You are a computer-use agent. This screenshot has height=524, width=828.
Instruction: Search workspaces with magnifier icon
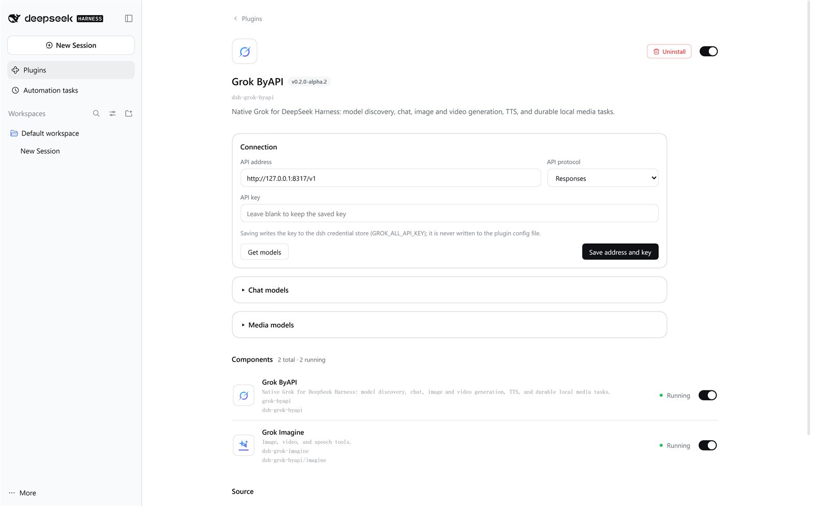tap(96, 114)
